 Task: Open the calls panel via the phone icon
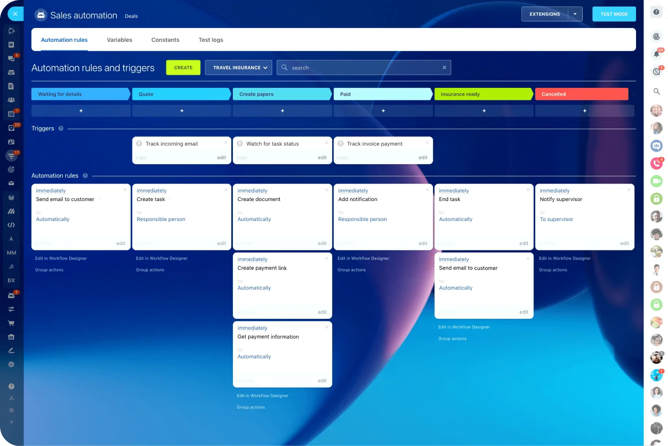657,163
